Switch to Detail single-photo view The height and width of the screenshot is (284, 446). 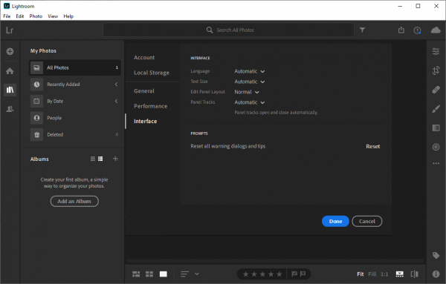click(164, 274)
